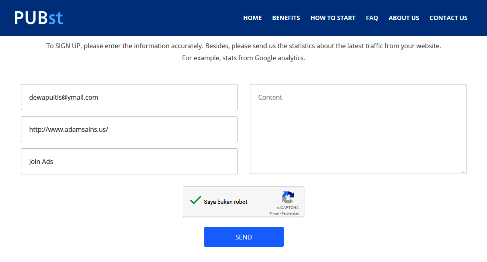Click the reCAPTCHA text under the logo
Screen dimensions: 487x262
tap(288, 208)
